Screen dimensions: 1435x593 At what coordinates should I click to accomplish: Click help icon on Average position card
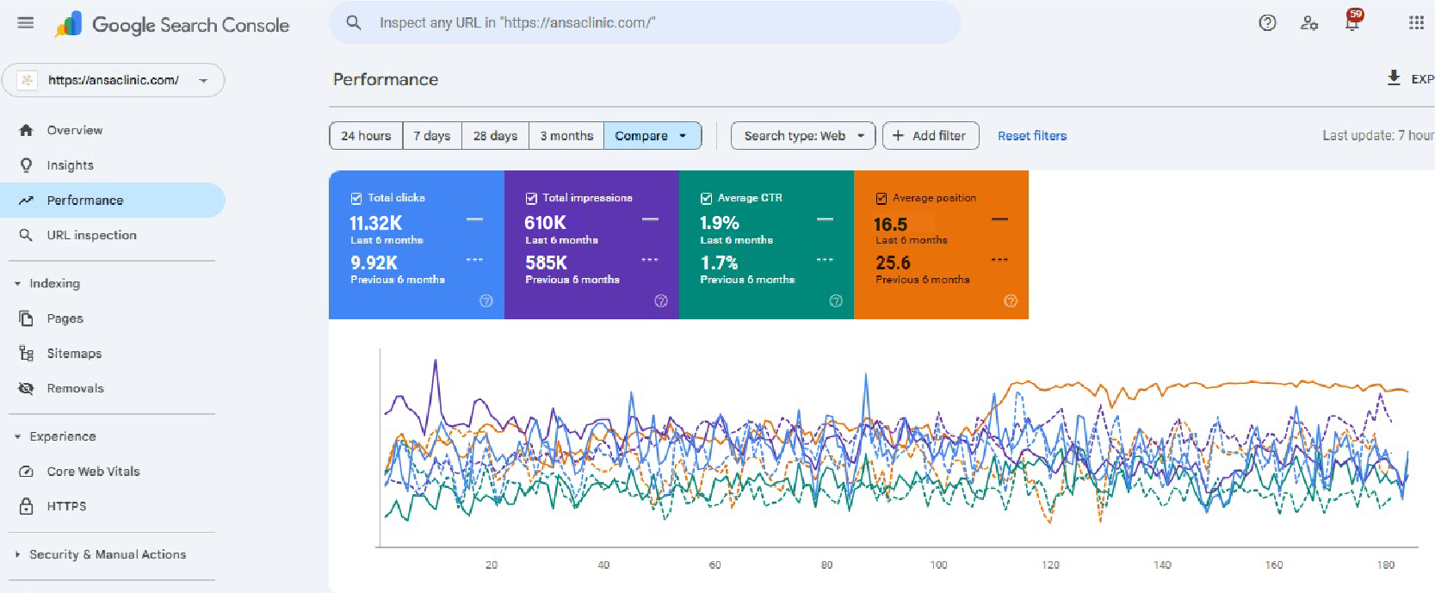pos(1011,301)
